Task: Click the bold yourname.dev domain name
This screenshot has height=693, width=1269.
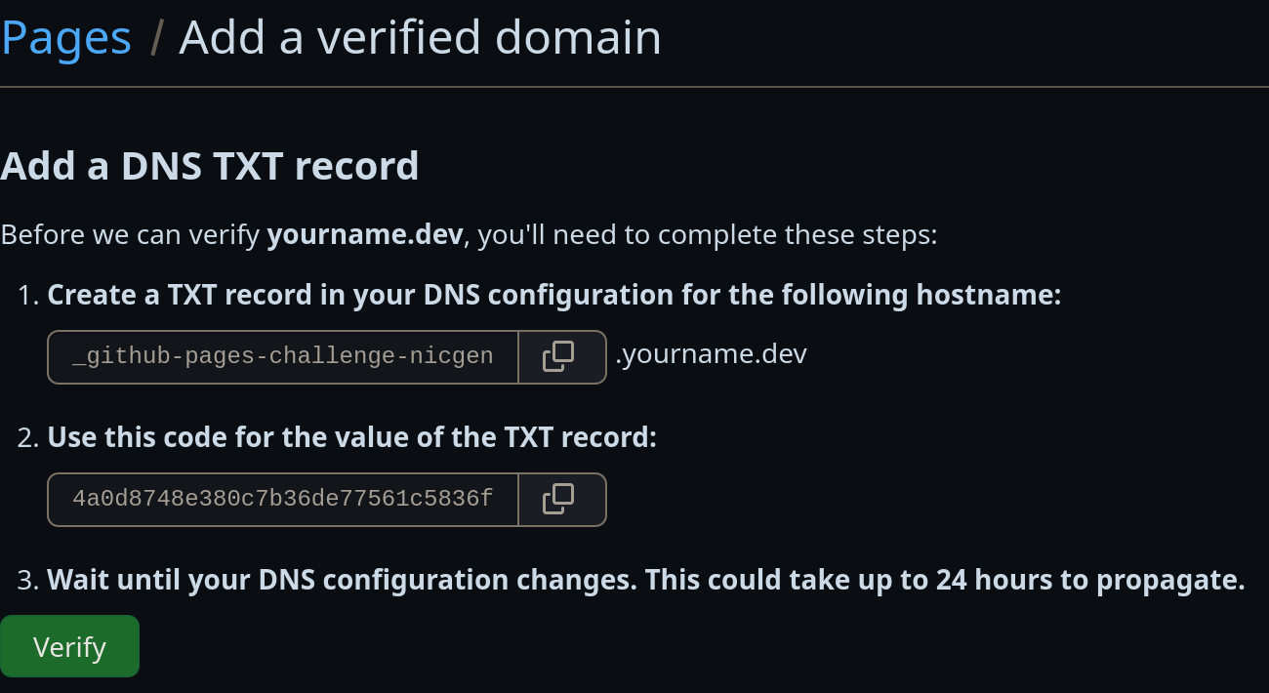Action: pyautogui.click(x=365, y=234)
